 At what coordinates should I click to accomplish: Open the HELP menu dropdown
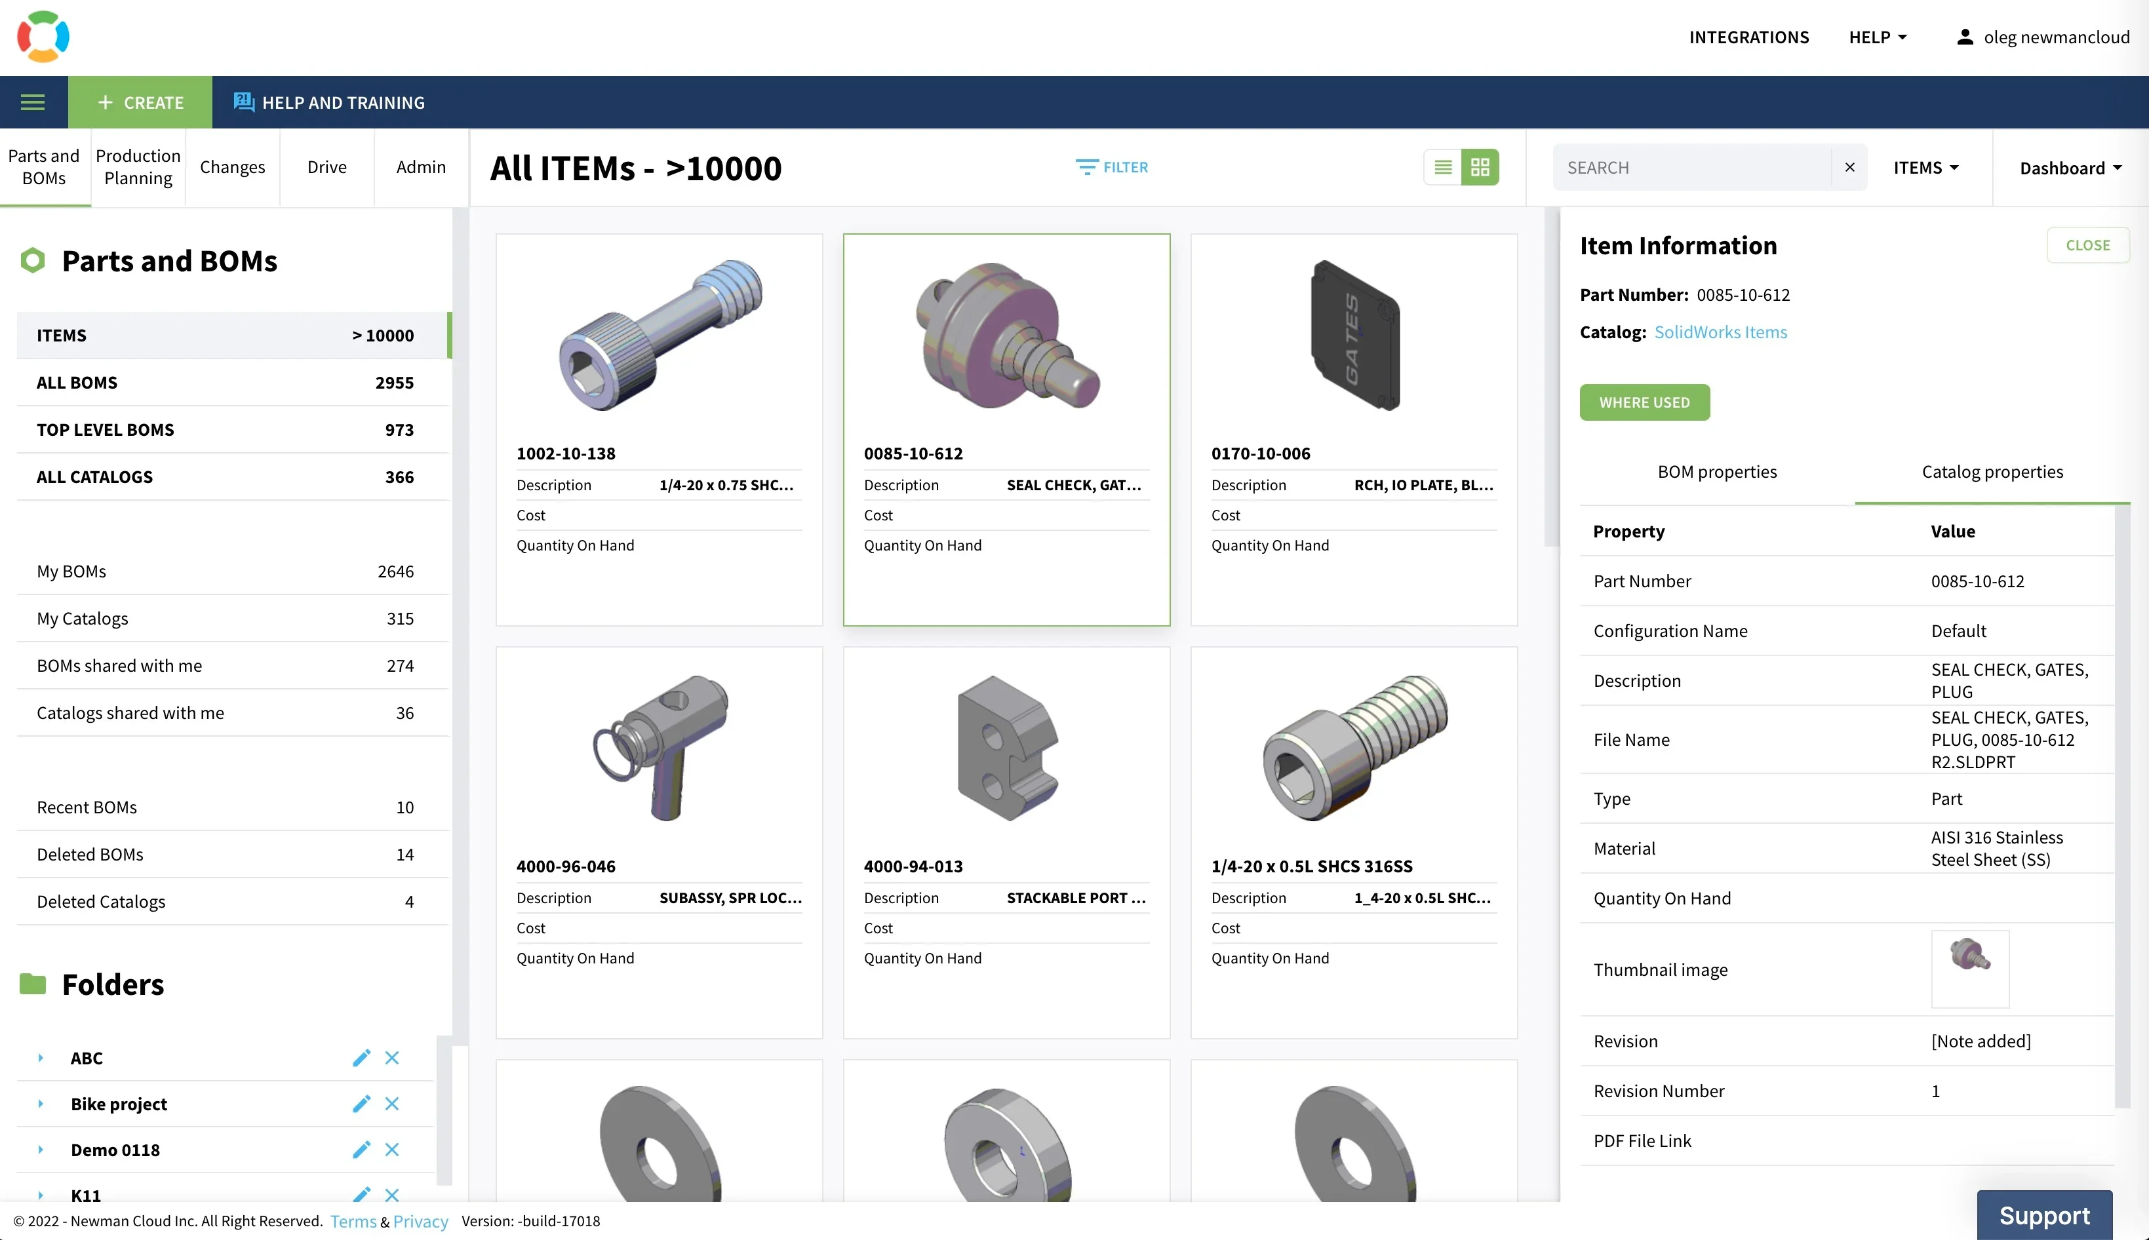pos(1878,37)
